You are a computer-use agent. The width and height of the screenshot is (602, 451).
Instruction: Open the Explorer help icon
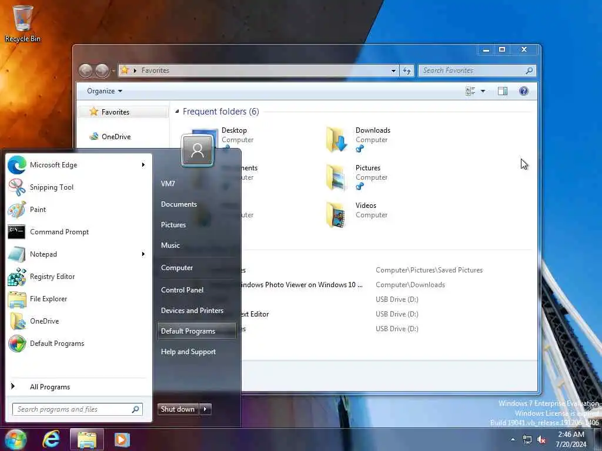[x=524, y=91]
